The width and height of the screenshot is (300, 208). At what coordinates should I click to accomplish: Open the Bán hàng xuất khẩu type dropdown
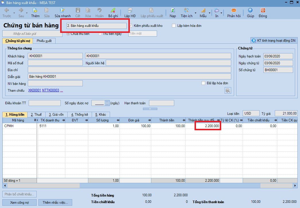pos(97,25)
